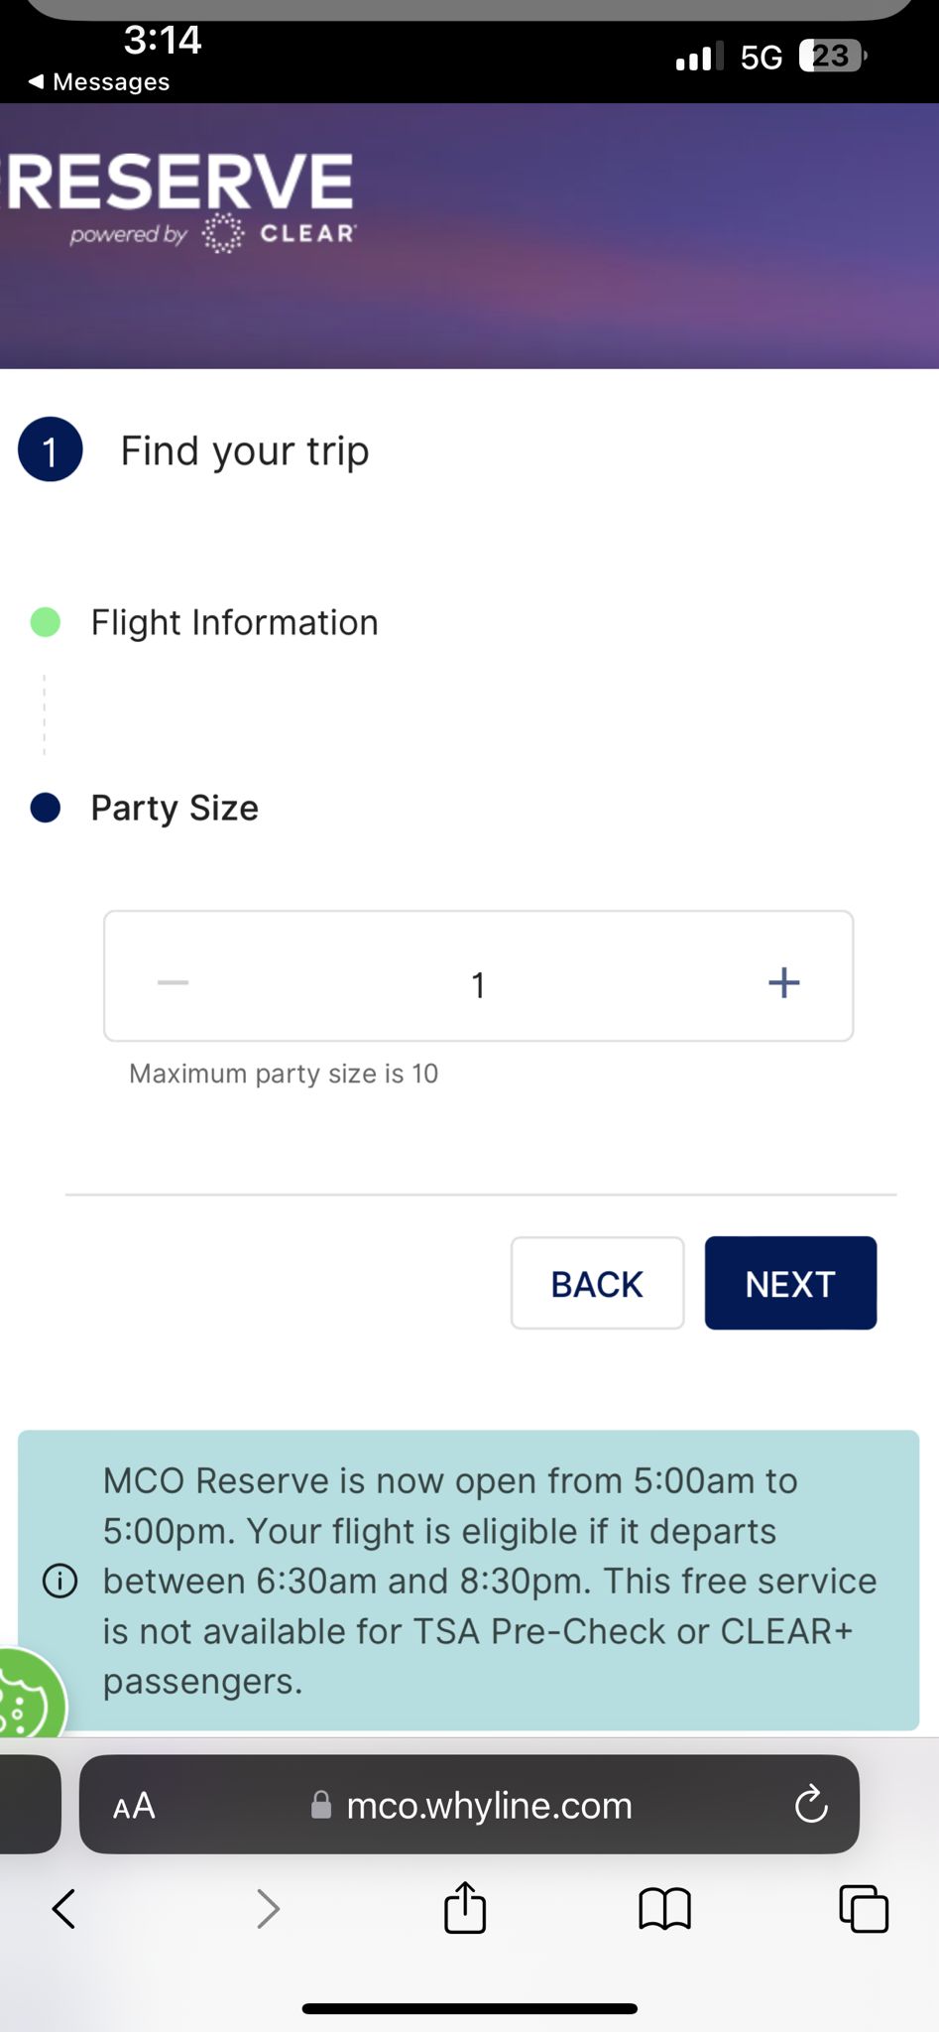Screen dimensions: 939x2032
Task: Show Safari tabs overview
Action: (x=864, y=1908)
